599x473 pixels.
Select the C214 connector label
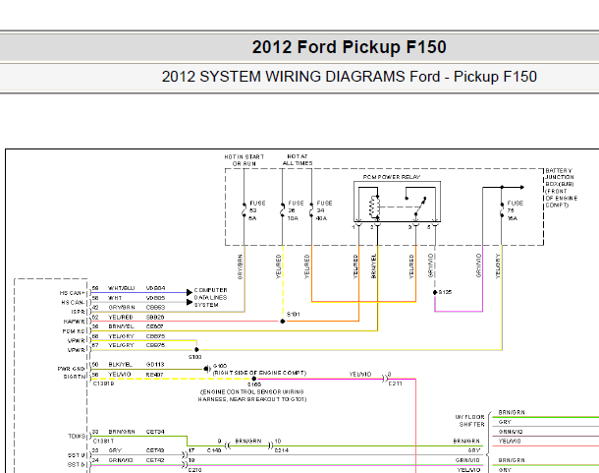(282, 450)
